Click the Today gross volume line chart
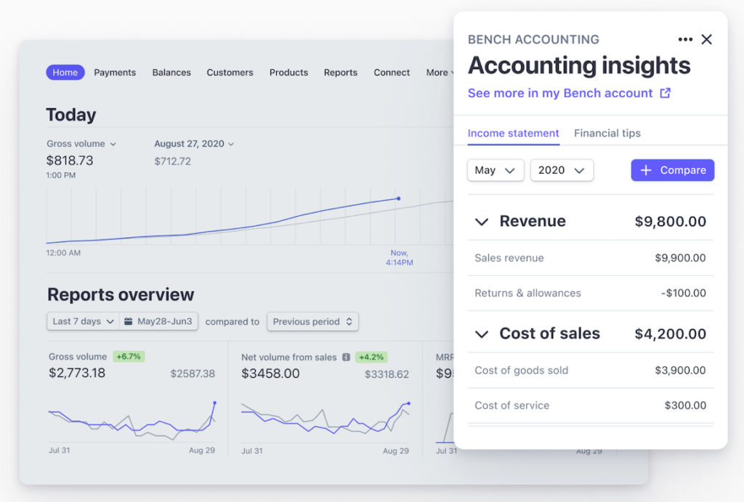The height and width of the screenshot is (502, 744). pyautogui.click(x=250, y=216)
